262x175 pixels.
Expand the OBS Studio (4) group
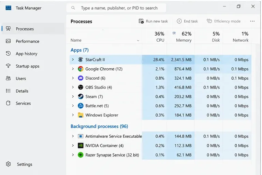pyautogui.click(x=73, y=87)
